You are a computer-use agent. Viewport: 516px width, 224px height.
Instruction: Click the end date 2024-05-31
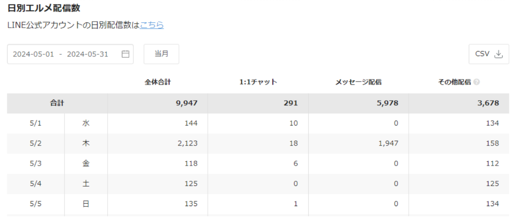(88, 54)
